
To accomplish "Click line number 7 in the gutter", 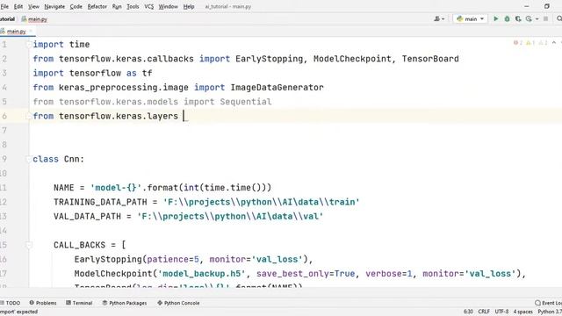I will point(4,131).
